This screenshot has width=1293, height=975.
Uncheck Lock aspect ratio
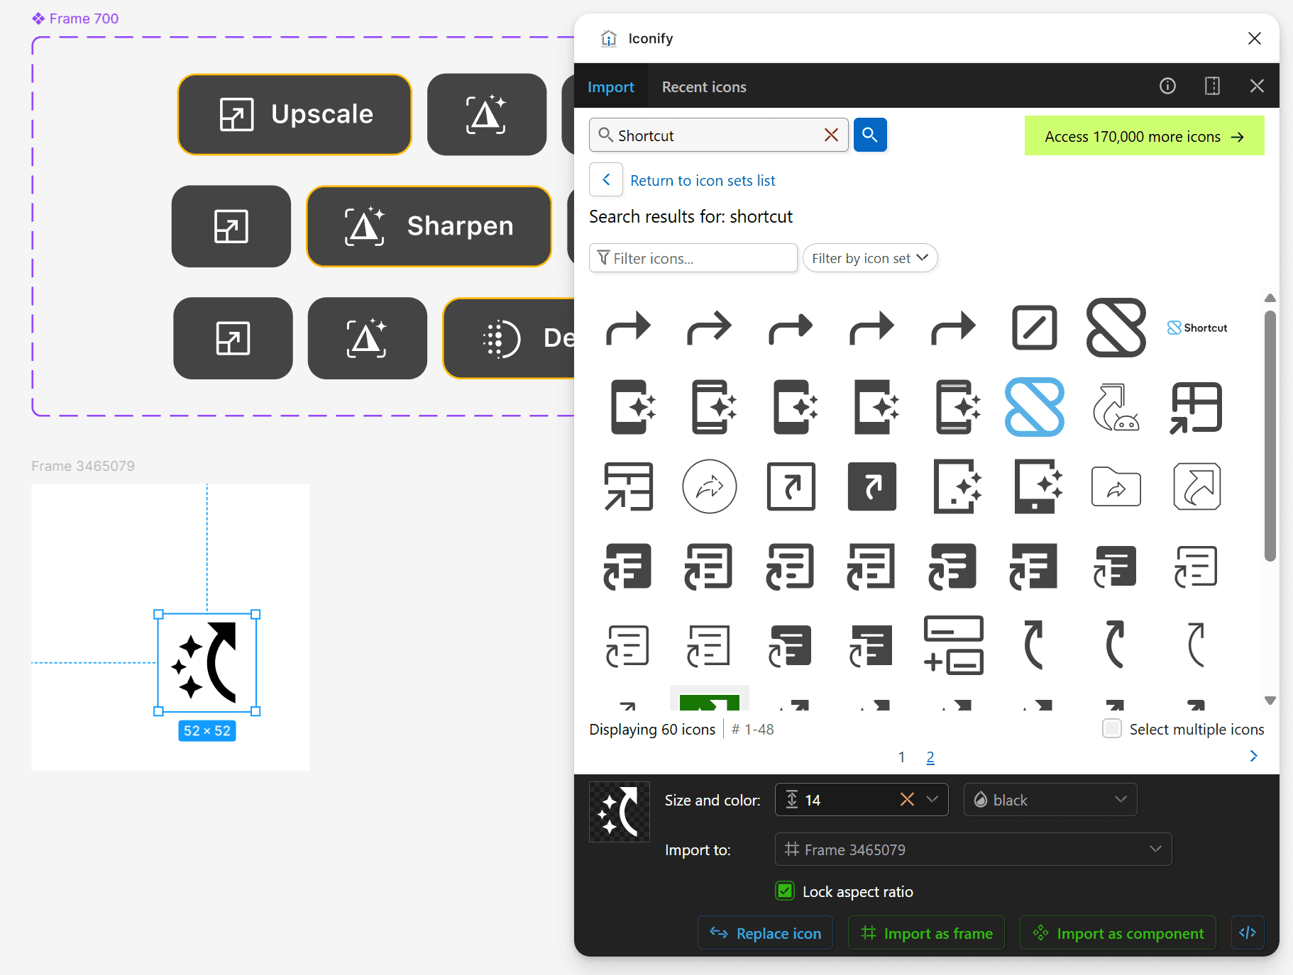pyautogui.click(x=785, y=891)
